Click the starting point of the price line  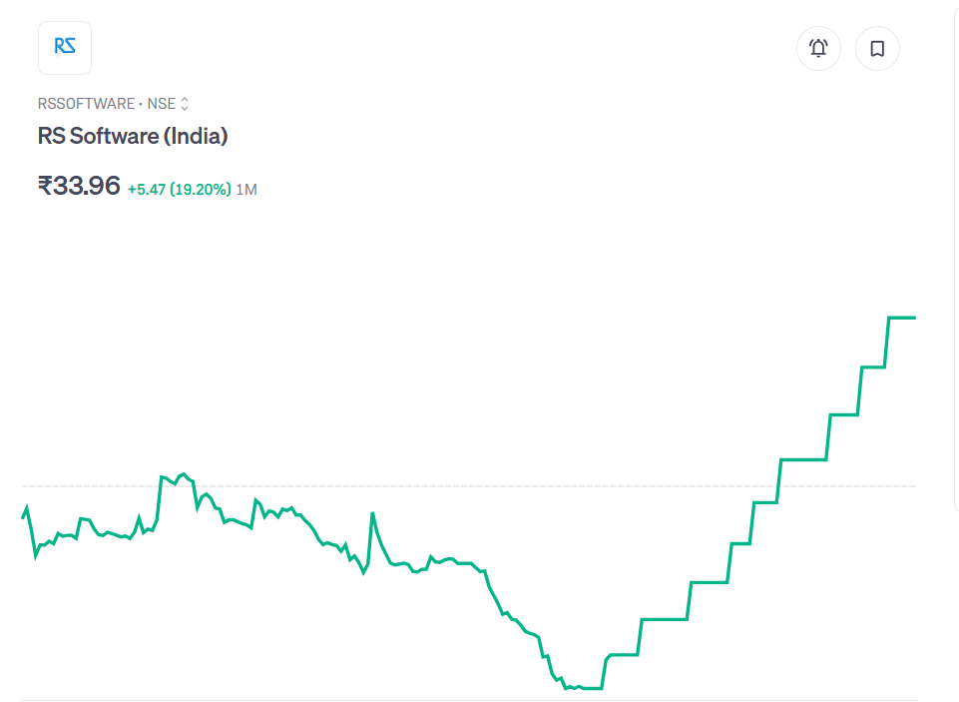[23, 516]
